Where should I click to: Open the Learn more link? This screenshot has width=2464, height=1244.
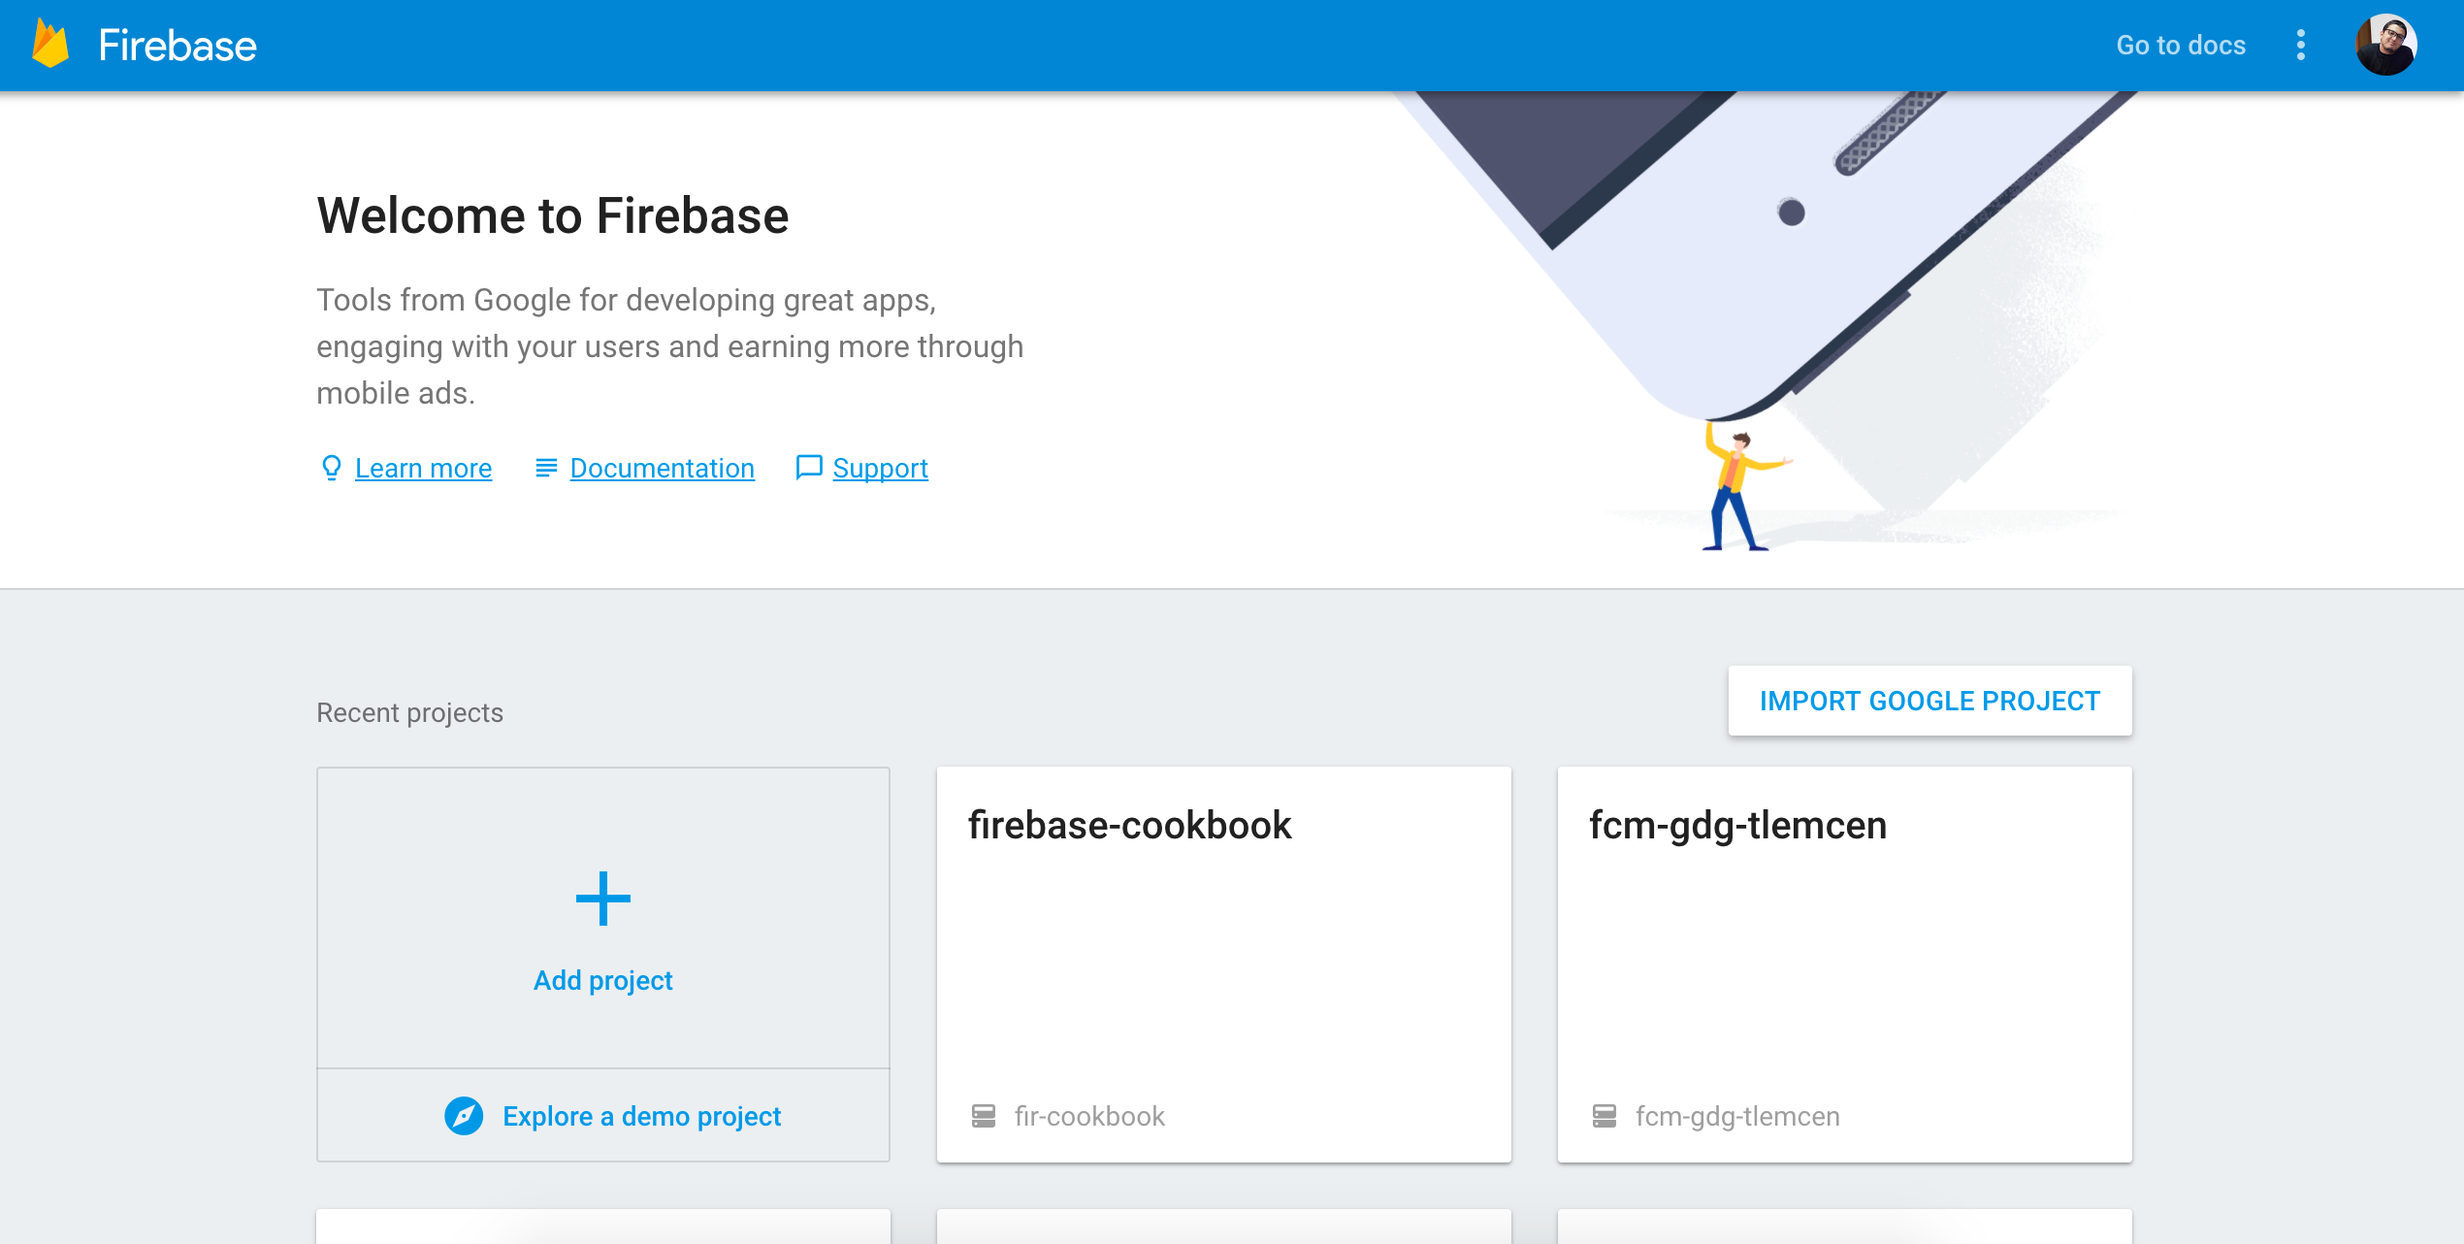coord(423,468)
